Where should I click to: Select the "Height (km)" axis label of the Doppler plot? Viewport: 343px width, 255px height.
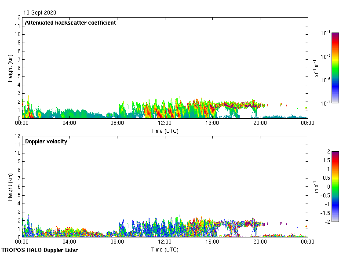10,186
